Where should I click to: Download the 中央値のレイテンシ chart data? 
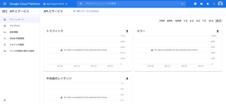pyautogui.click(x=127, y=79)
